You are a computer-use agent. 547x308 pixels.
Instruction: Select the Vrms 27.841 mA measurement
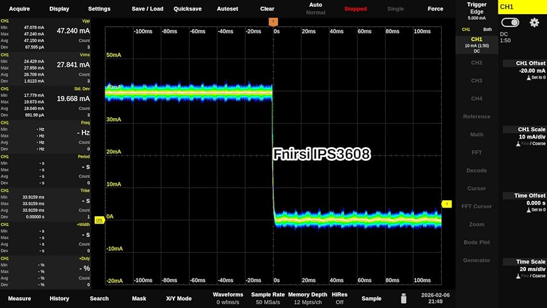46,68
